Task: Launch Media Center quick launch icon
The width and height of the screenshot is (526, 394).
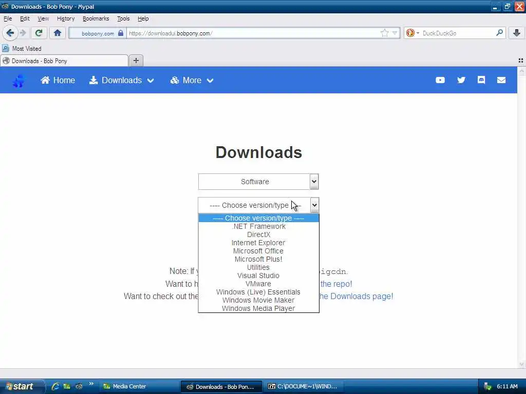Action: pos(67,386)
